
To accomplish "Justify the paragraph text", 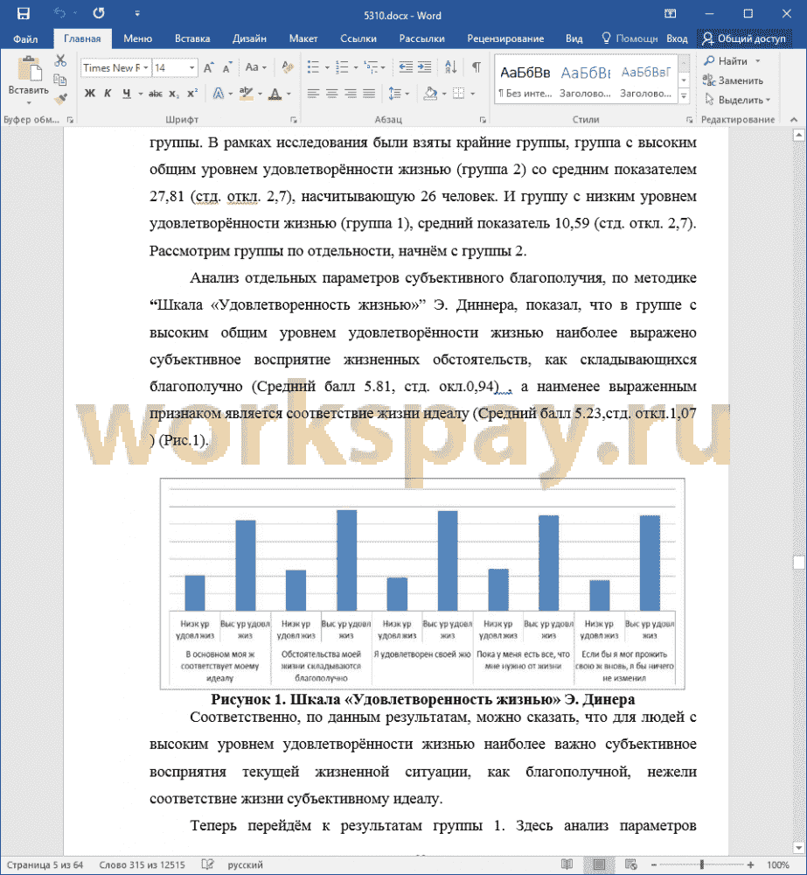I will 369,94.
